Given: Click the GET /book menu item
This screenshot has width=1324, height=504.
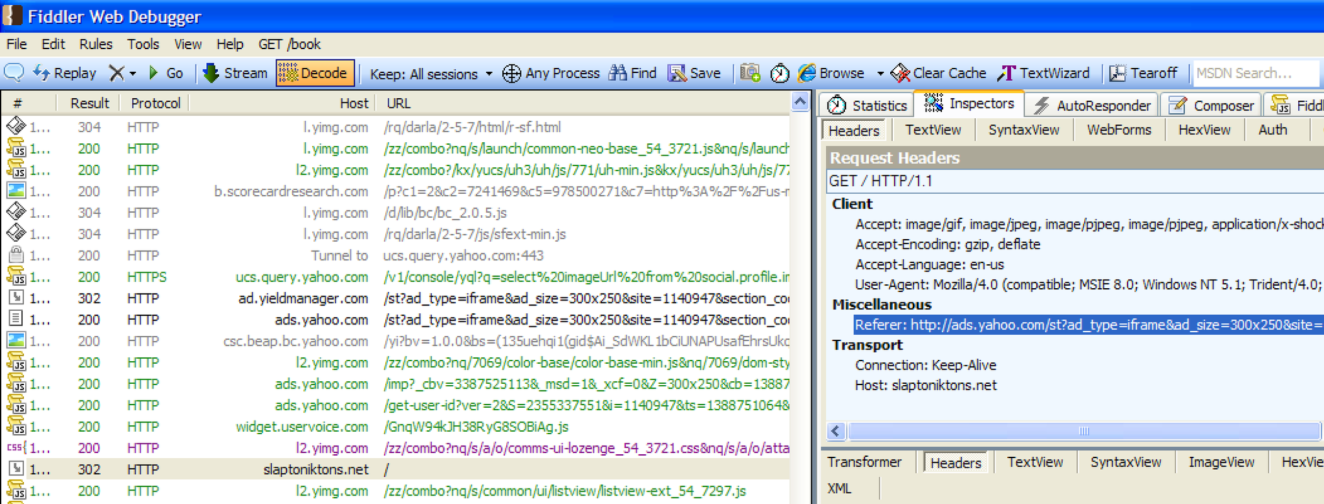Looking at the screenshot, I should [x=289, y=44].
